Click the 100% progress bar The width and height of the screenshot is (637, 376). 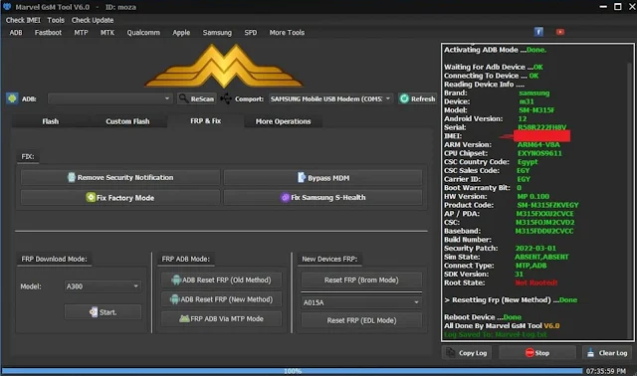(292, 371)
